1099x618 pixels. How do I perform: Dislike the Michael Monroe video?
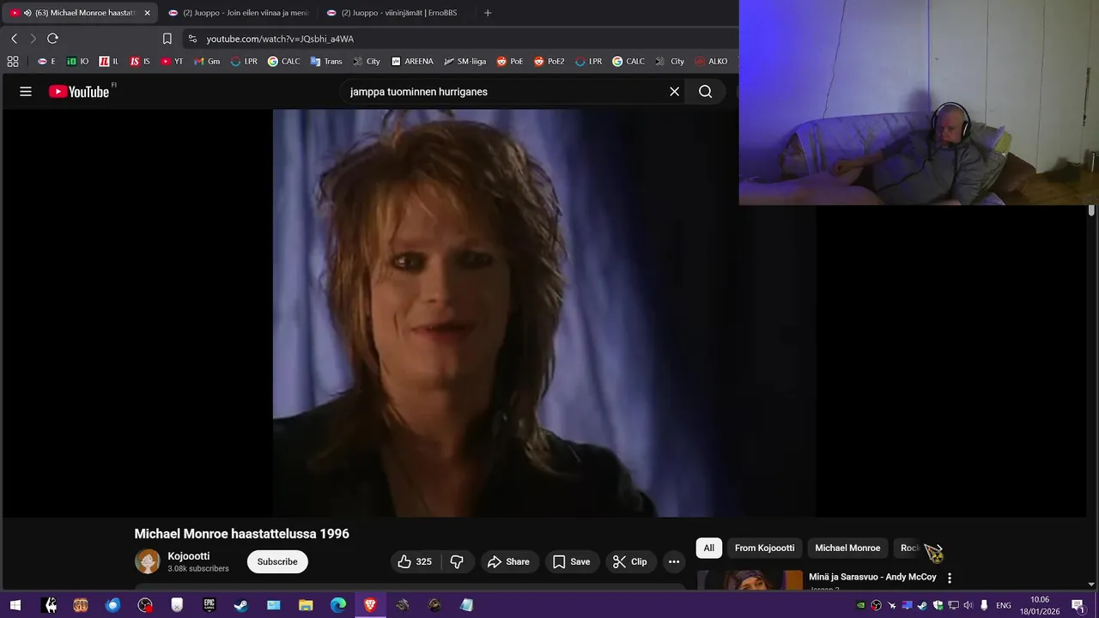pos(458,561)
